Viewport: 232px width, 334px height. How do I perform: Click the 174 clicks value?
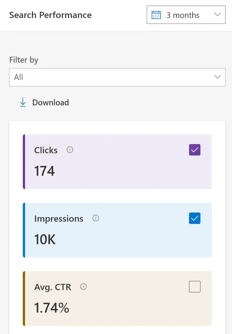point(44,170)
